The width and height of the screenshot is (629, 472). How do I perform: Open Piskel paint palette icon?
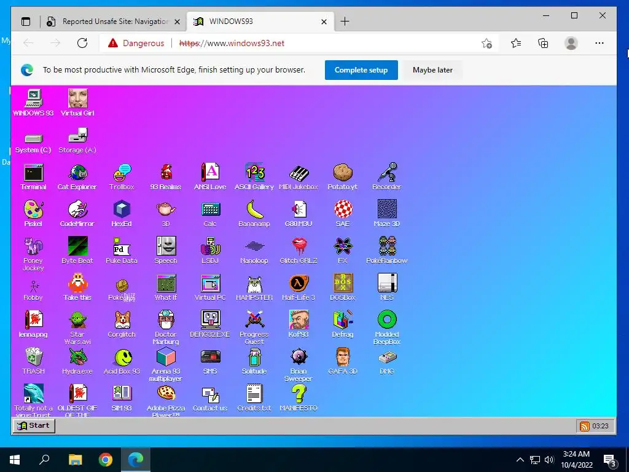tap(33, 213)
